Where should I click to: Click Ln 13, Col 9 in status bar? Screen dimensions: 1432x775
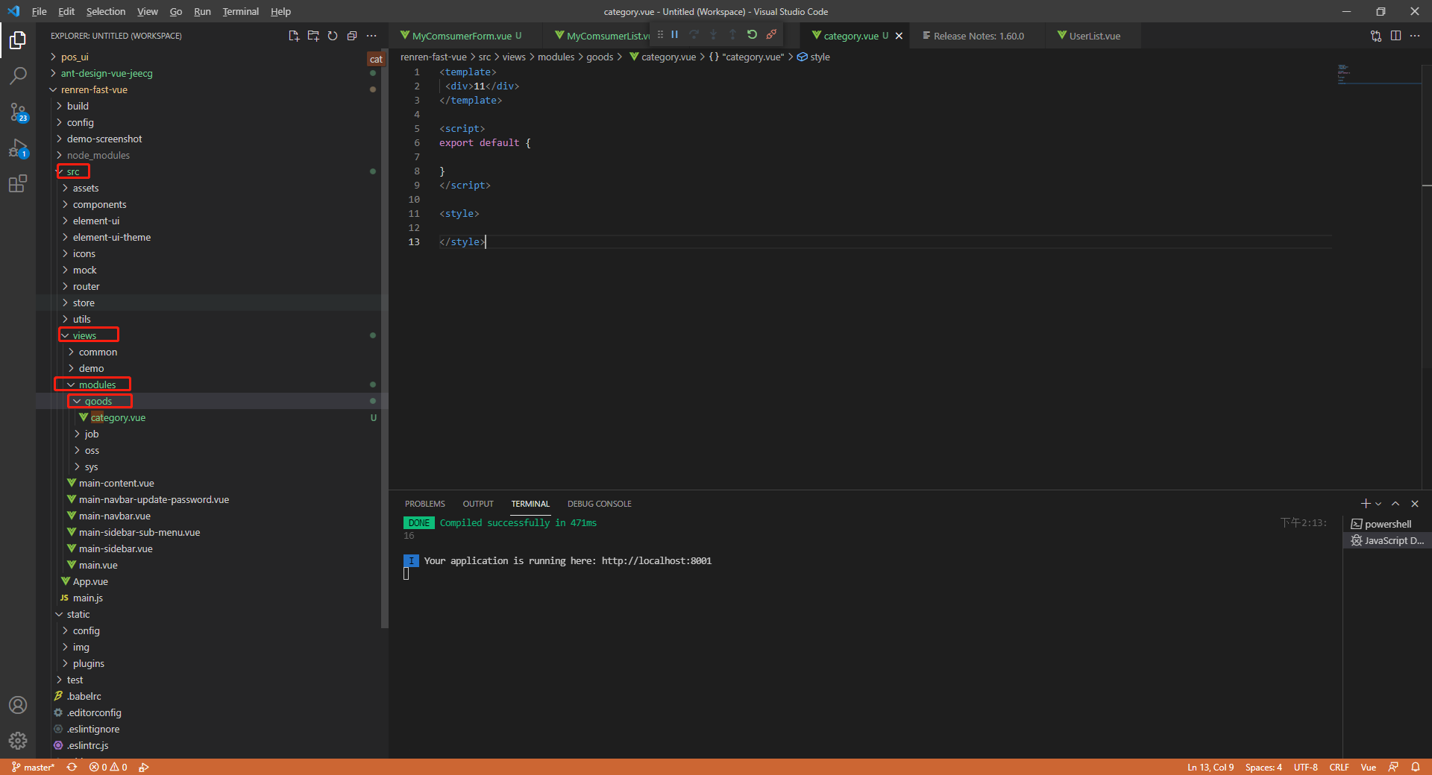point(1210,767)
